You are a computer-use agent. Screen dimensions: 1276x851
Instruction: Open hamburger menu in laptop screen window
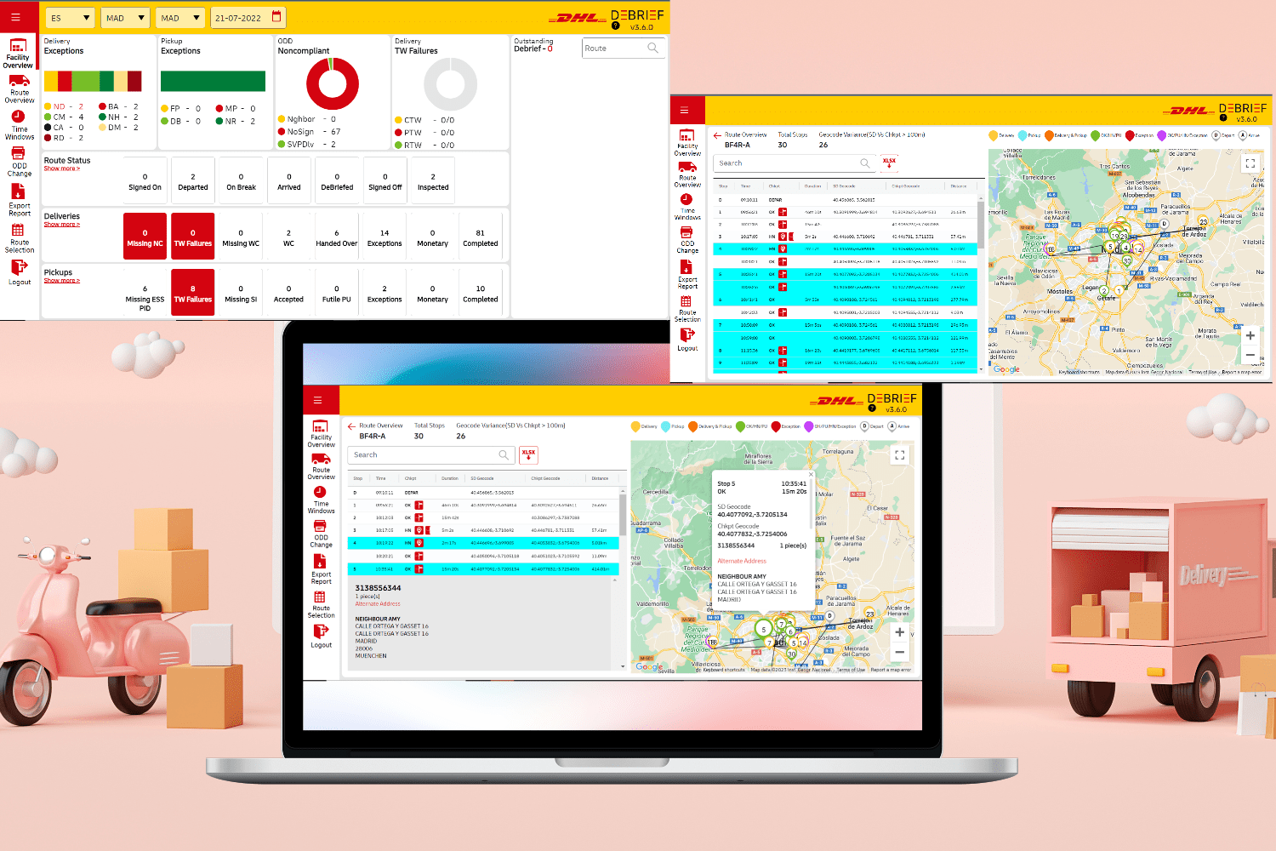pyautogui.click(x=317, y=400)
